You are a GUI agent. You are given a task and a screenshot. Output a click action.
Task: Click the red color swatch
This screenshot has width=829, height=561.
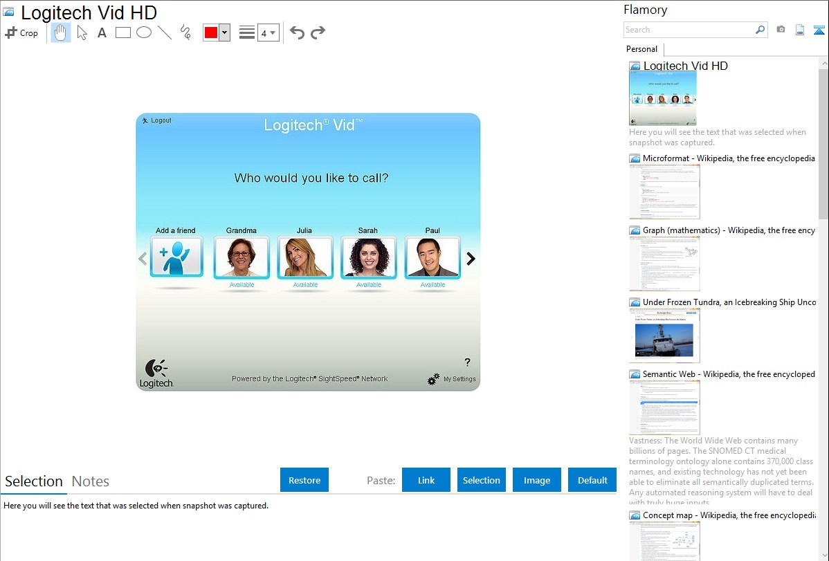[x=211, y=33]
